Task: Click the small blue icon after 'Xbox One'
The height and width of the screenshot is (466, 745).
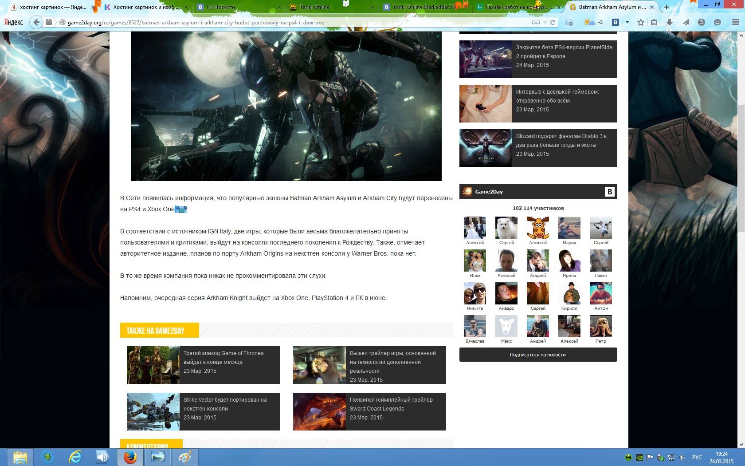Action: tap(180, 209)
